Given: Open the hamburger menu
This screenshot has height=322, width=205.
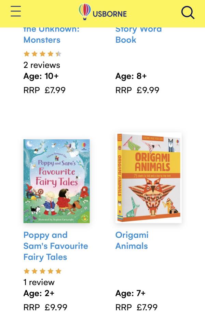Looking at the screenshot, I should point(16,11).
